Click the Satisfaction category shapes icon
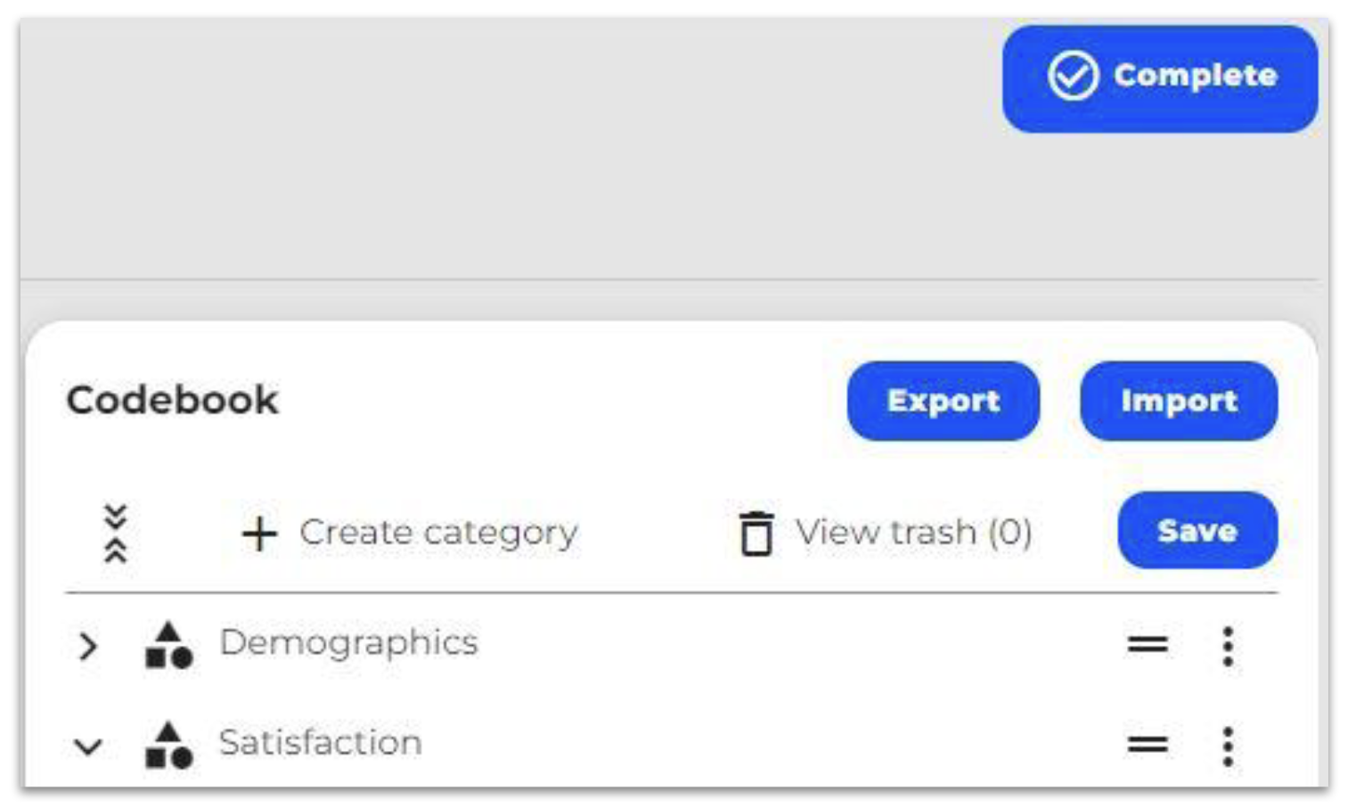 (x=168, y=745)
